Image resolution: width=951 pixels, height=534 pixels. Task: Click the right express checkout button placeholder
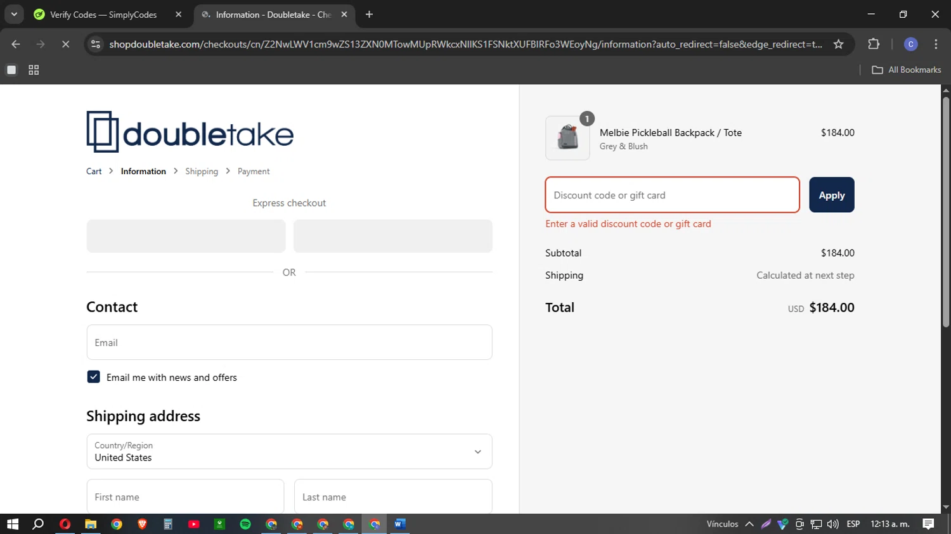393,236
